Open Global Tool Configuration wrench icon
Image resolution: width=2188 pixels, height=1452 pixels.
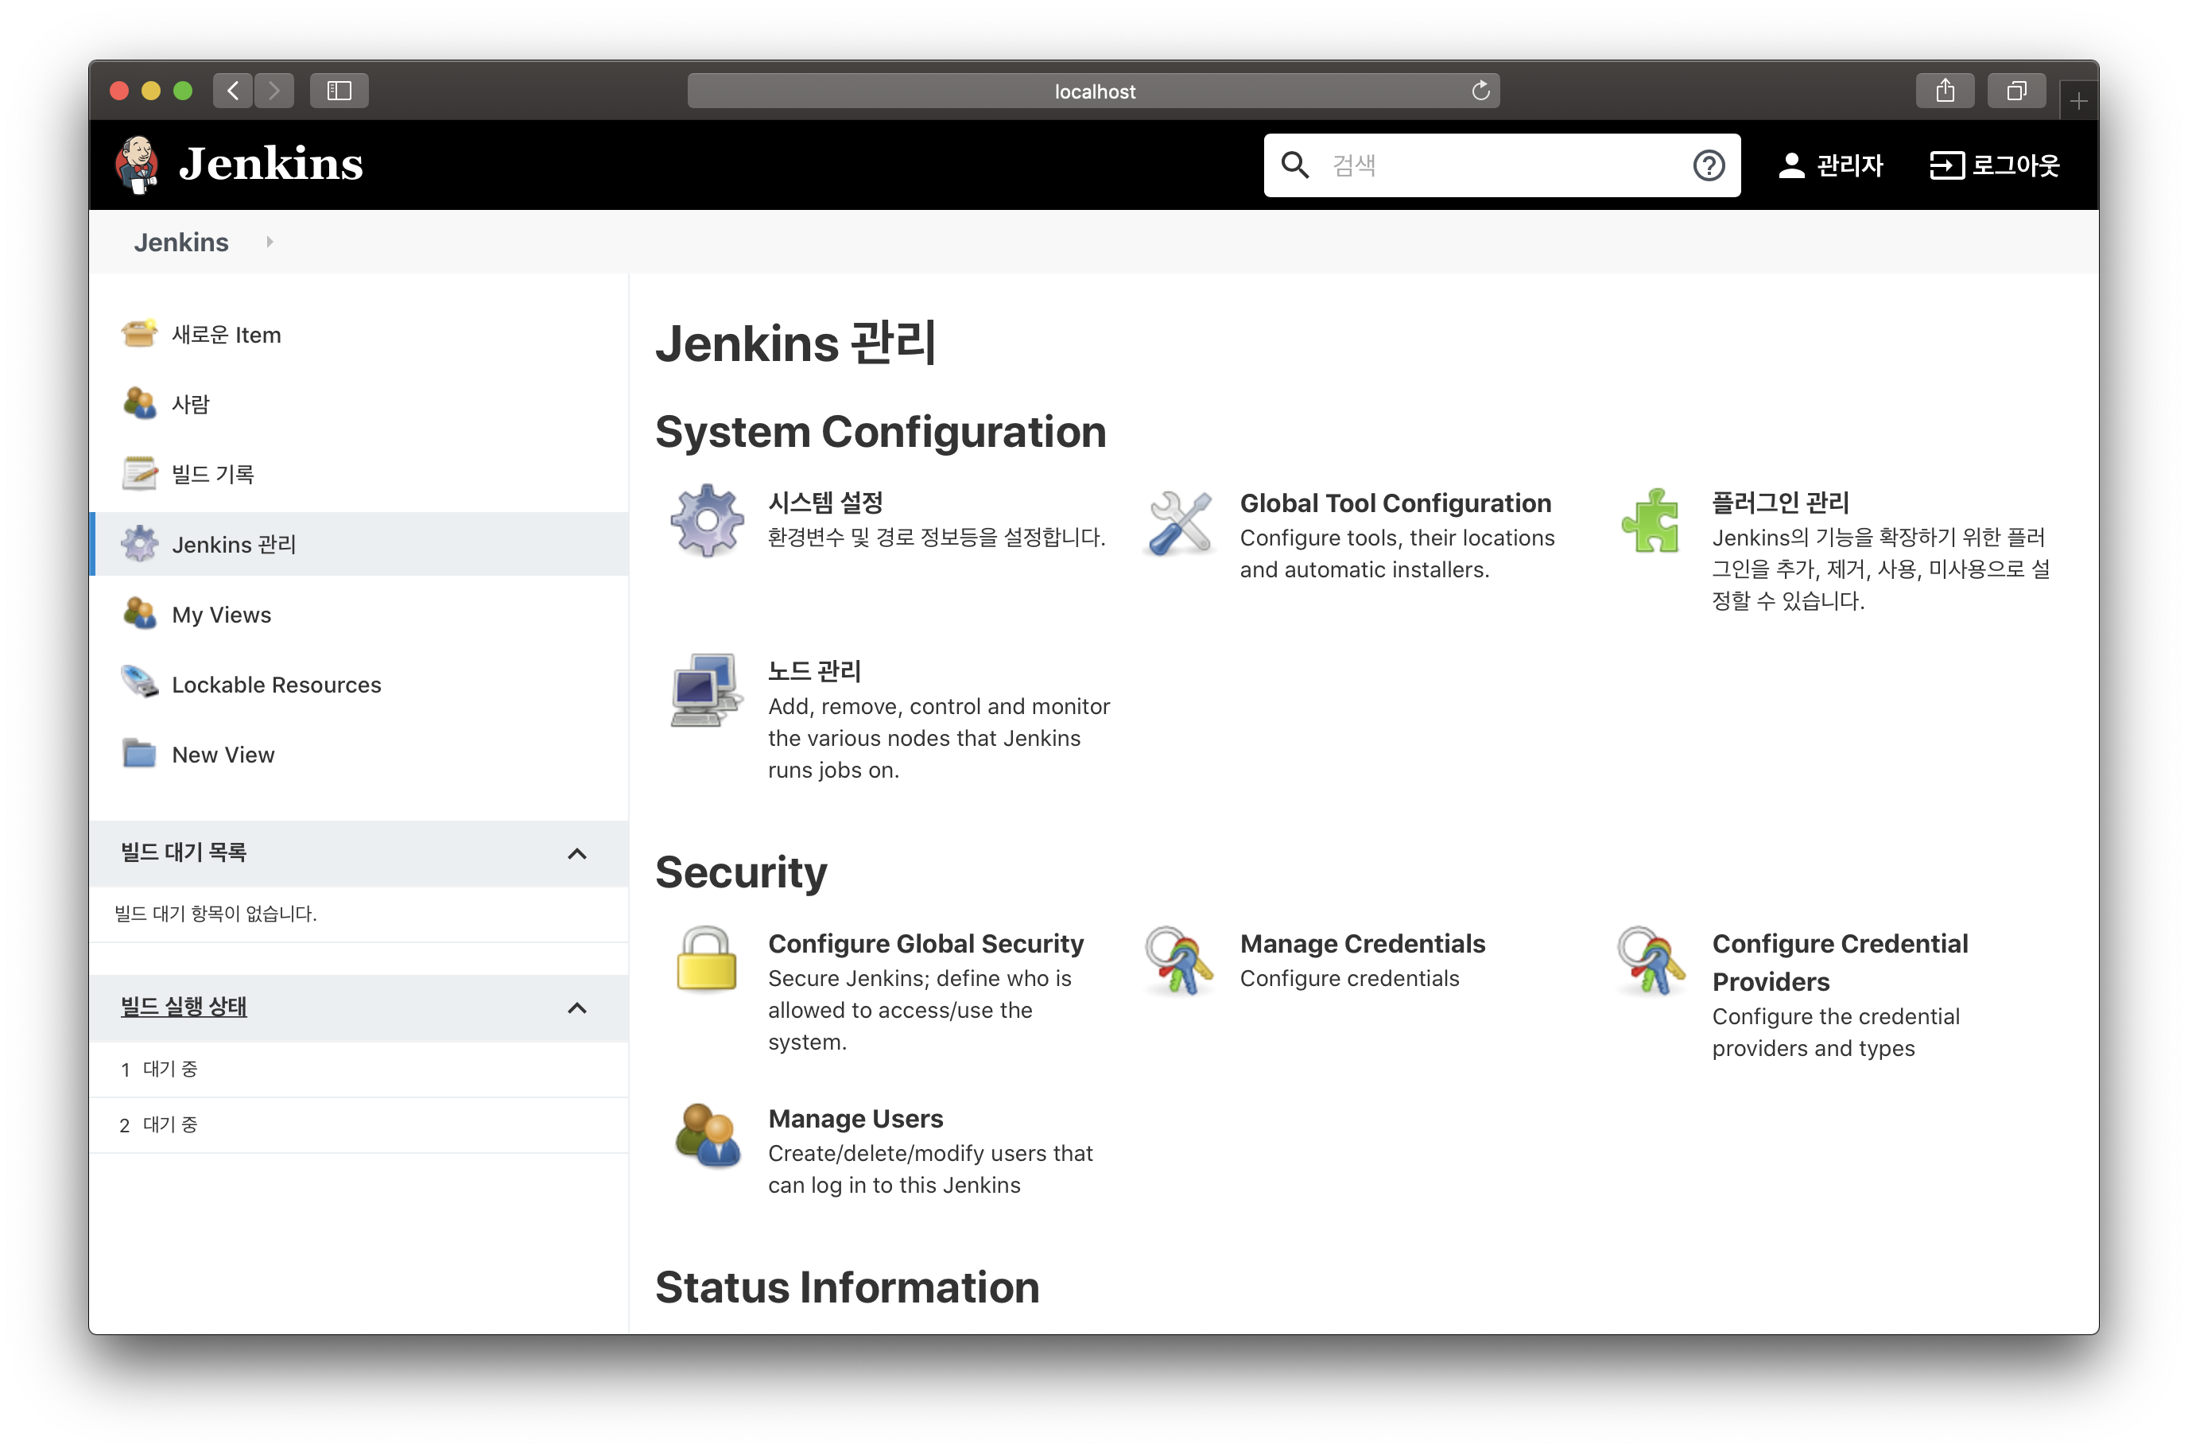click(x=1179, y=522)
